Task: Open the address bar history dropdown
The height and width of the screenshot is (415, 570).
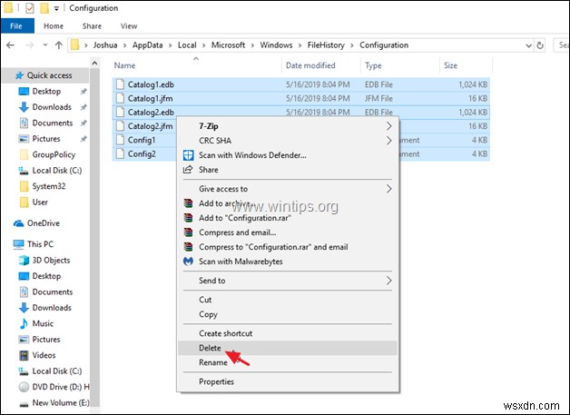Action: (x=529, y=45)
